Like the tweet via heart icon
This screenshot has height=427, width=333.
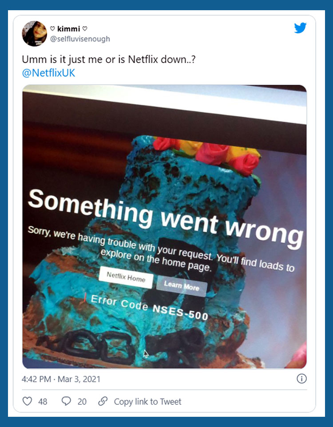click(x=27, y=401)
